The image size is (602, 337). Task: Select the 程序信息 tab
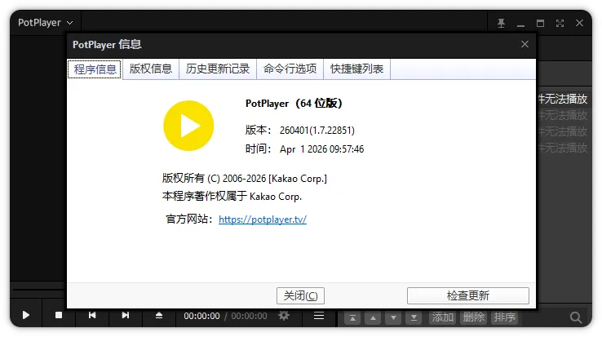coord(95,69)
